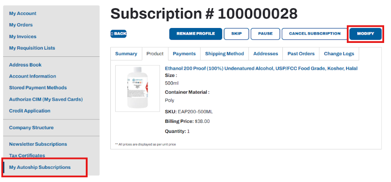
Task: Open the Ethanol 200 Proof product link
Action: (x=261, y=69)
